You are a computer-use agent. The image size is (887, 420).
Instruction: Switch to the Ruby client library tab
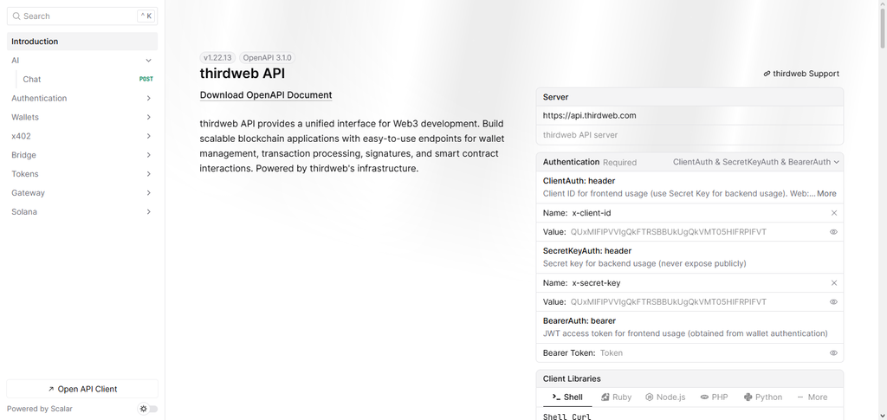click(x=616, y=397)
